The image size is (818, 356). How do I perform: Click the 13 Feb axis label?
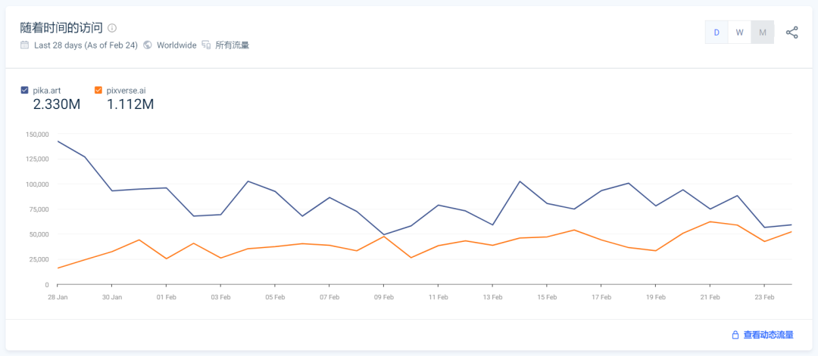[492, 297]
